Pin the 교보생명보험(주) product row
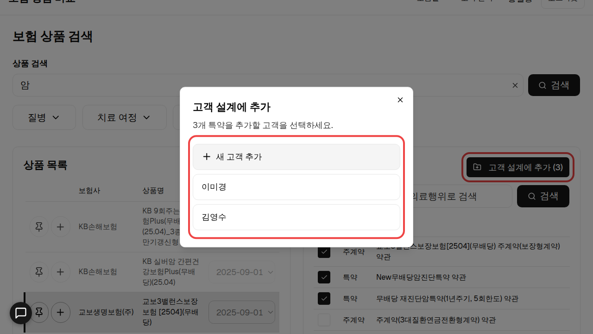 click(39, 312)
